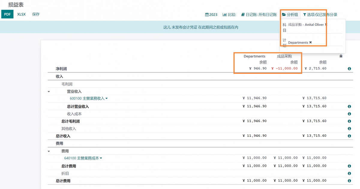Select the PDF tab
This screenshot has height=189, width=360.
pos(7,14)
